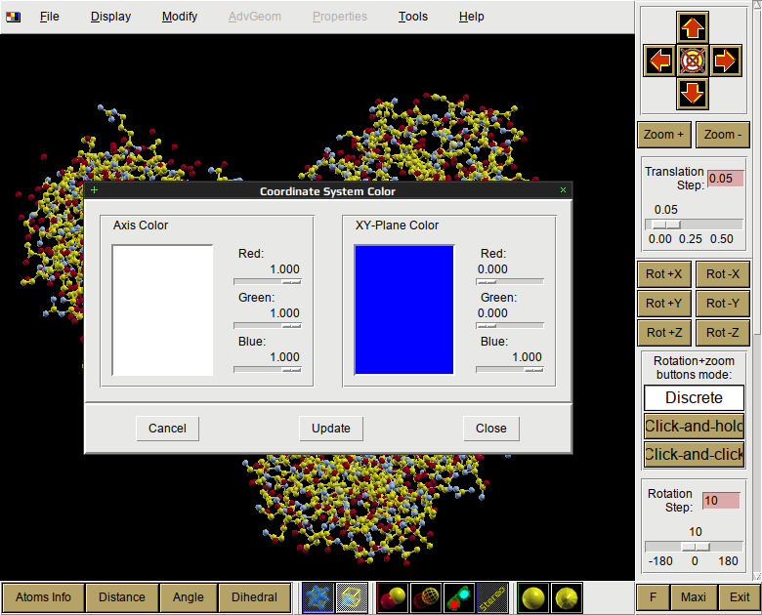Click the Dihedral measurement button
The image size is (762, 615).
[x=255, y=597]
